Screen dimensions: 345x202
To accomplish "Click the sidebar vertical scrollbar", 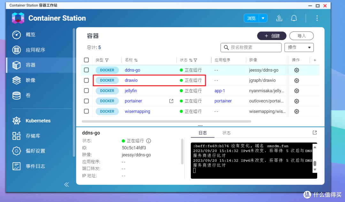I will 74,92.
